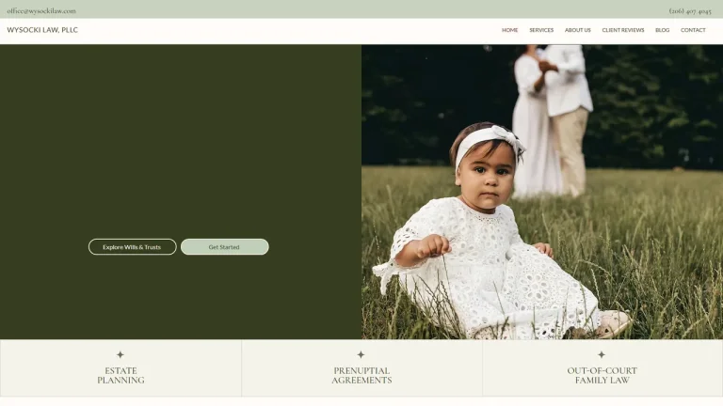The width and height of the screenshot is (723, 406).
Task: Open the Home menu item
Action: [509, 30]
